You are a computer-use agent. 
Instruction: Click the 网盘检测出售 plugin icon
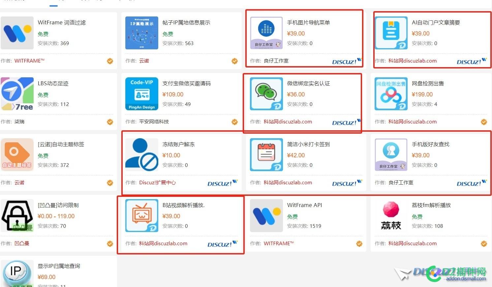coord(391,94)
